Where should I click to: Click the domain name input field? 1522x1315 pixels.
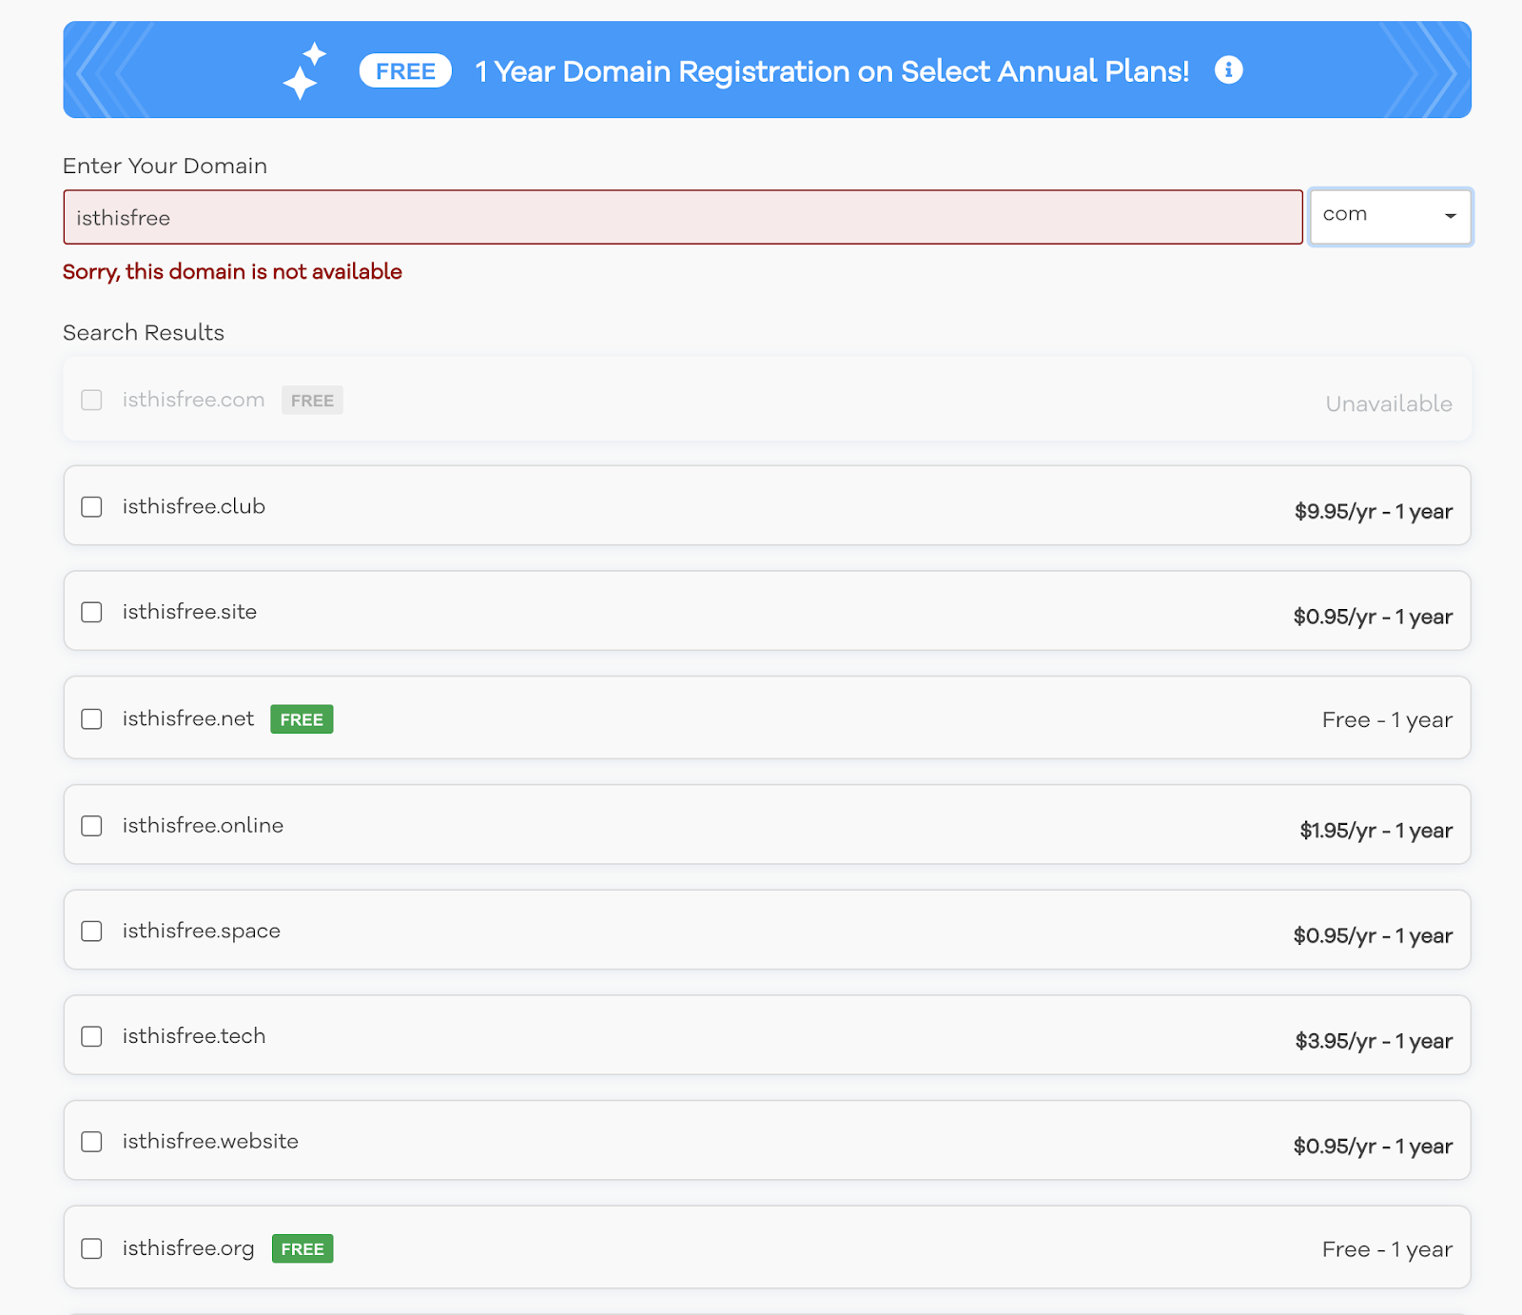(683, 217)
